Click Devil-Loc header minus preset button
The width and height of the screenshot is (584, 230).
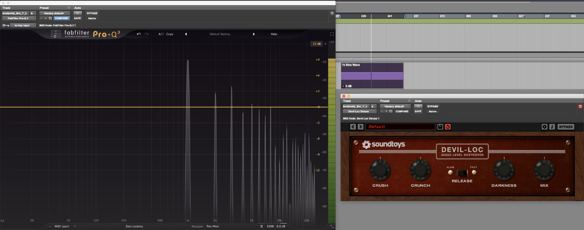pos(381,111)
